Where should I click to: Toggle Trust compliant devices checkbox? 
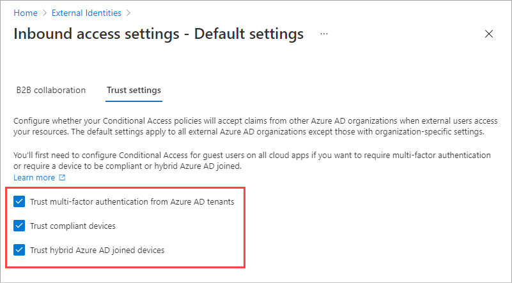click(x=19, y=226)
